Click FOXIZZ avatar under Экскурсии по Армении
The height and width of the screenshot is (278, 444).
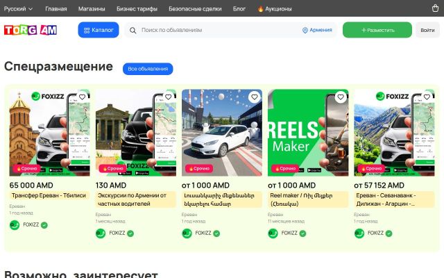click(101, 234)
